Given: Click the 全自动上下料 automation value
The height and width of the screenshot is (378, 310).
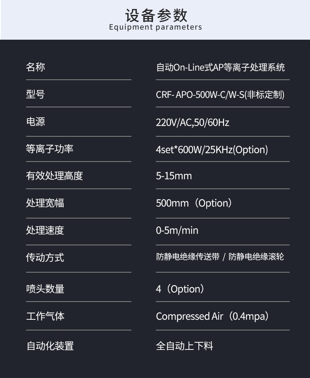Looking at the screenshot, I should [184, 346].
